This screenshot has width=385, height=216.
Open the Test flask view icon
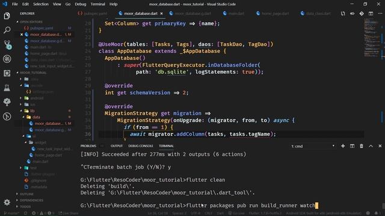point(7,88)
